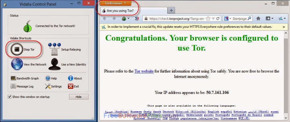Choose the English language link
The width and height of the screenshot is (290, 122).
pyautogui.click(x=213, y=112)
